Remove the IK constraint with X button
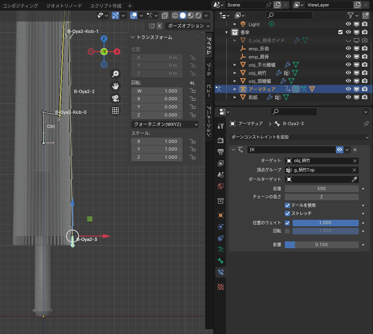 [355, 150]
